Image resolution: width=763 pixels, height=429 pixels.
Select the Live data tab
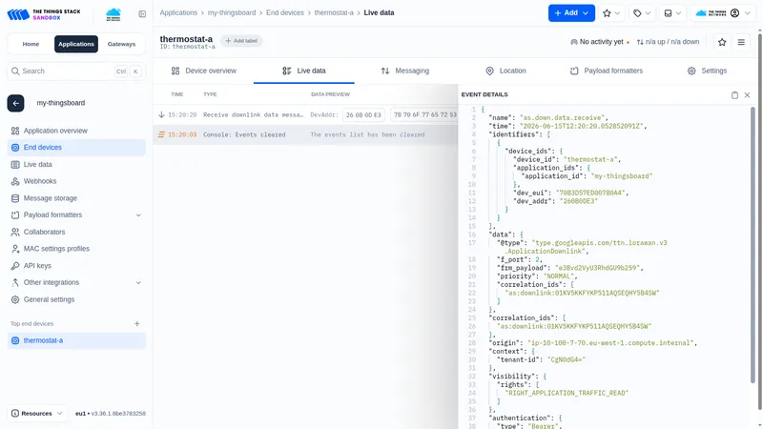(304, 71)
